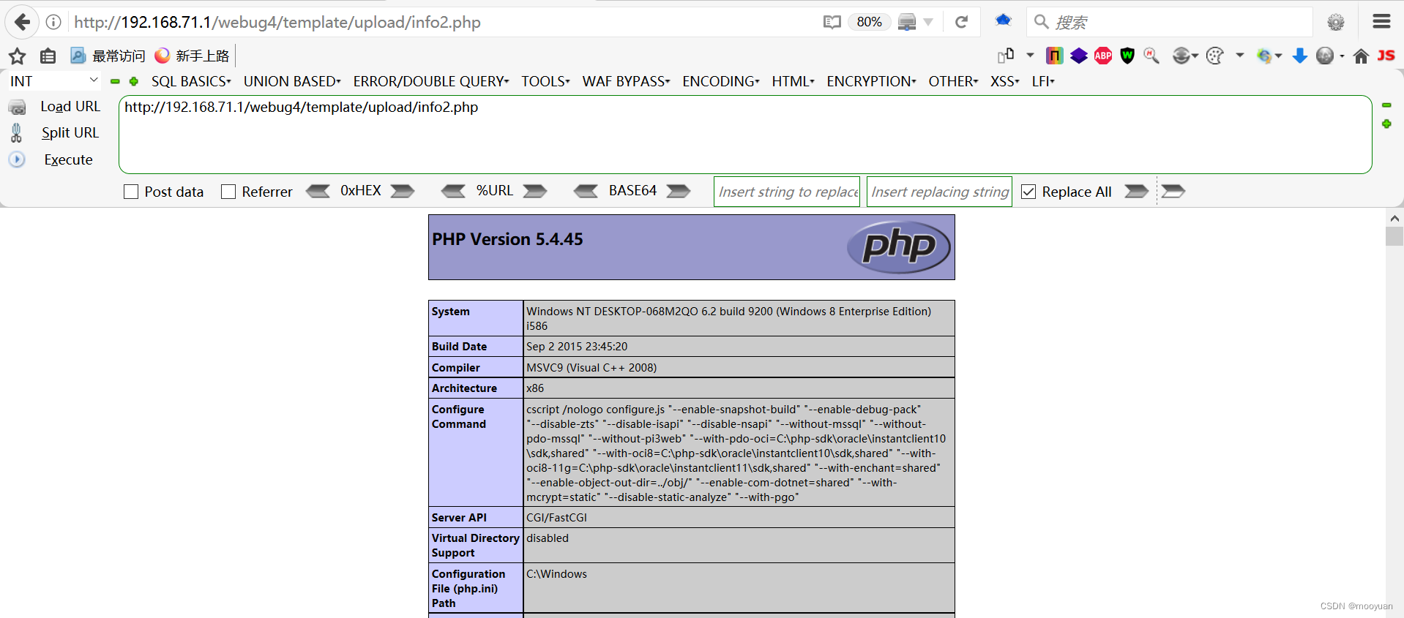The width and height of the screenshot is (1404, 618).
Task: Open the proxy server icon in address bar
Action: click(x=907, y=22)
